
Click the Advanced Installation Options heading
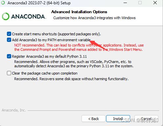click(x=79, y=12)
